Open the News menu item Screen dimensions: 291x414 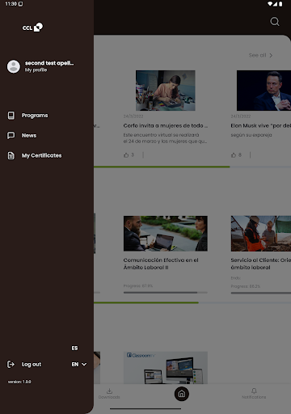coord(29,135)
